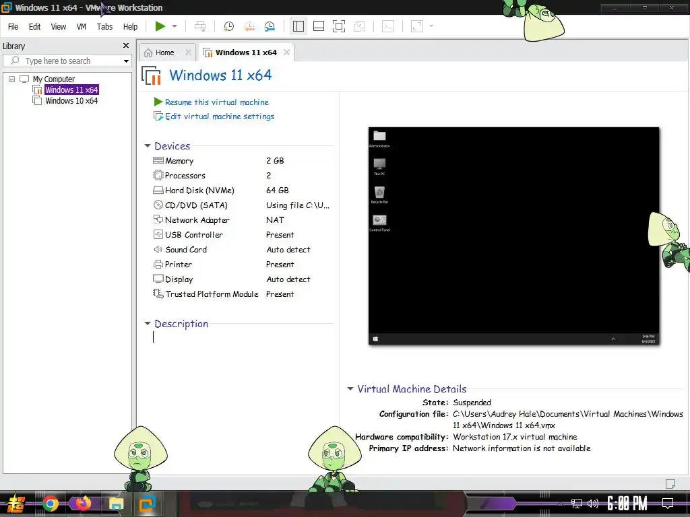
Task: Click the Memory device row
Action: coord(241,161)
